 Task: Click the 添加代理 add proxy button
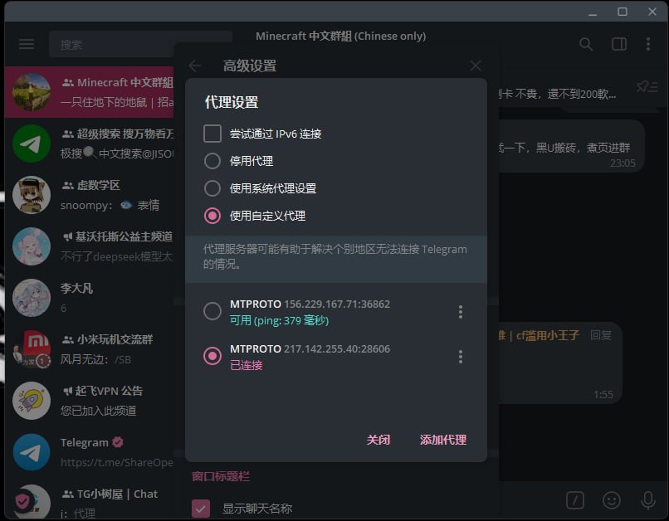click(443, 440)
